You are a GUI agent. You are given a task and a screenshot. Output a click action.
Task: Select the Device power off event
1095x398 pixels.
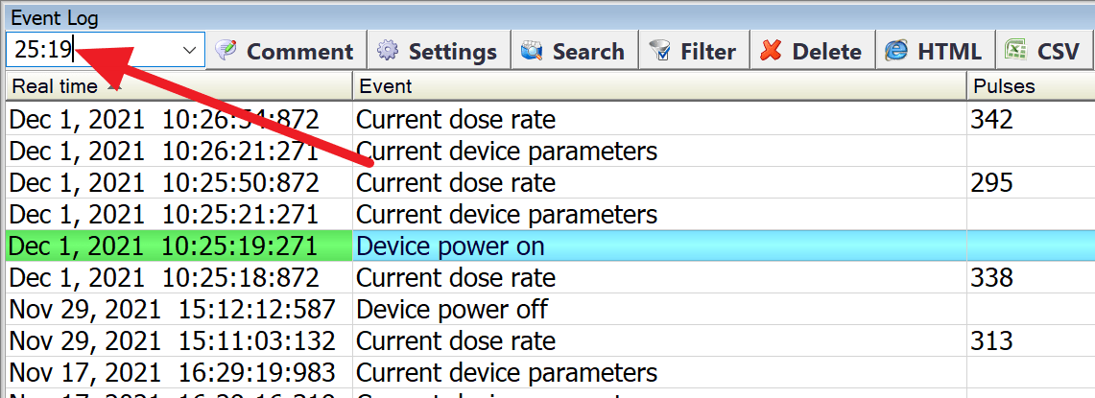(550, 309)
